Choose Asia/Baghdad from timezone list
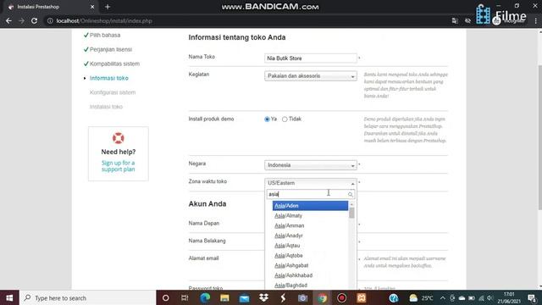This screenshot has width=542, height=305. [x=310, y=286]
